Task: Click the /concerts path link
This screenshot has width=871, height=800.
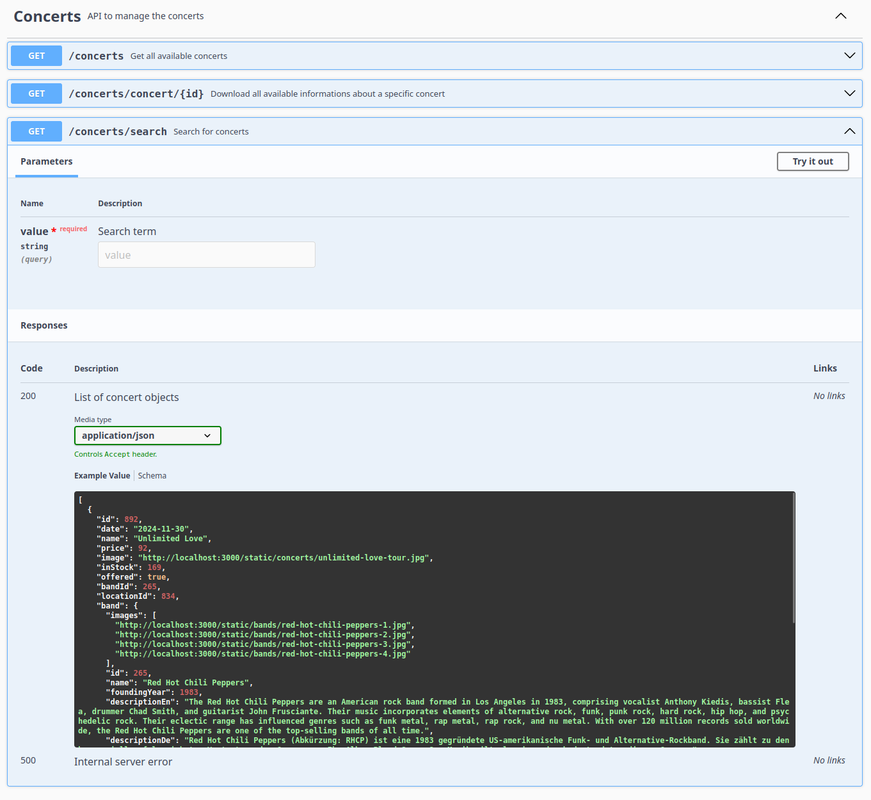Action: click(x=96, y=56)
